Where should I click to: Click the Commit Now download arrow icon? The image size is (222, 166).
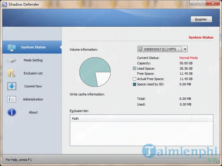12,86
